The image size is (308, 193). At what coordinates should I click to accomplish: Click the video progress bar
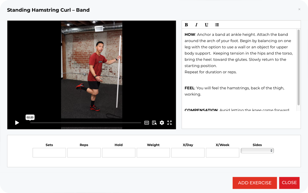(x=85, y=122)
